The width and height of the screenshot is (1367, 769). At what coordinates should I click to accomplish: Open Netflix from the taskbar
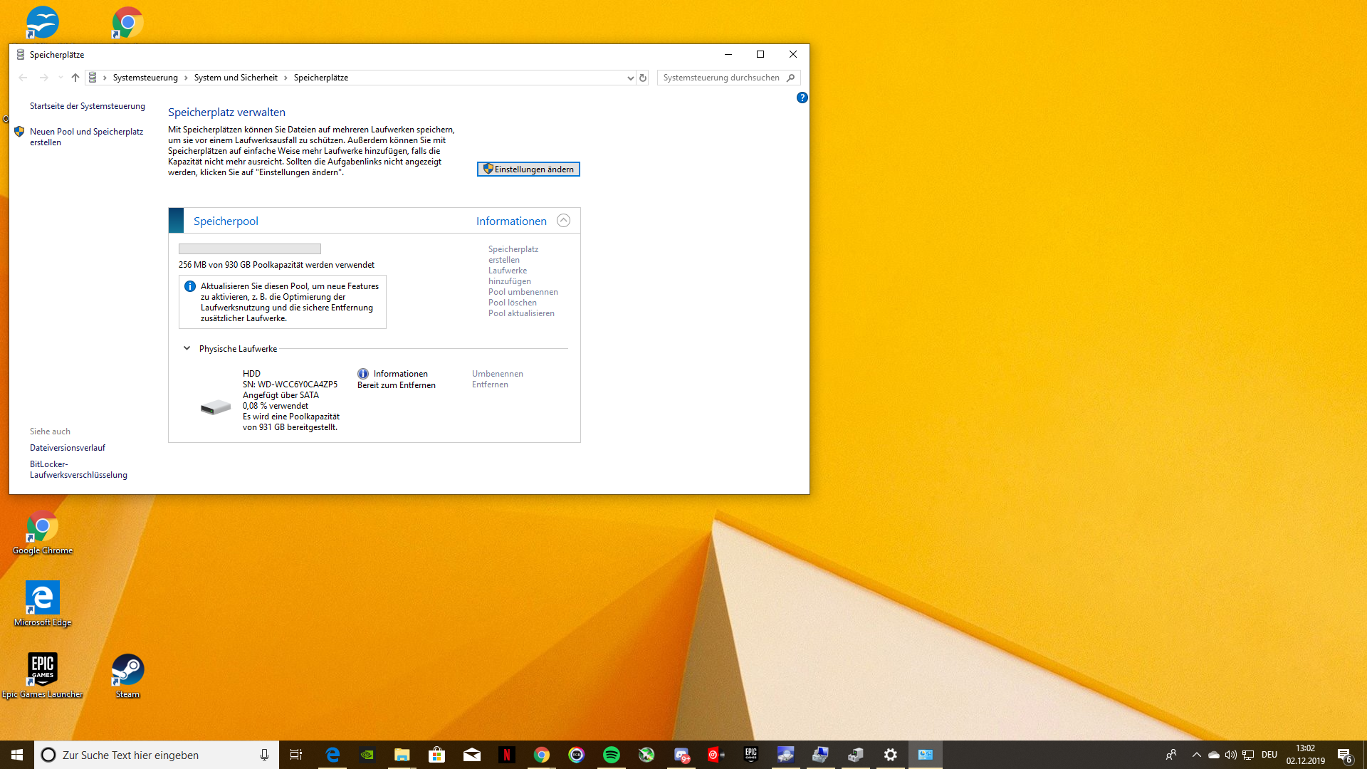click(x=506, y=755)
